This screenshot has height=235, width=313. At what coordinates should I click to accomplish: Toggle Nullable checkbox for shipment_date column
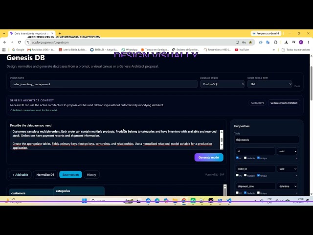tap(246, 192)
